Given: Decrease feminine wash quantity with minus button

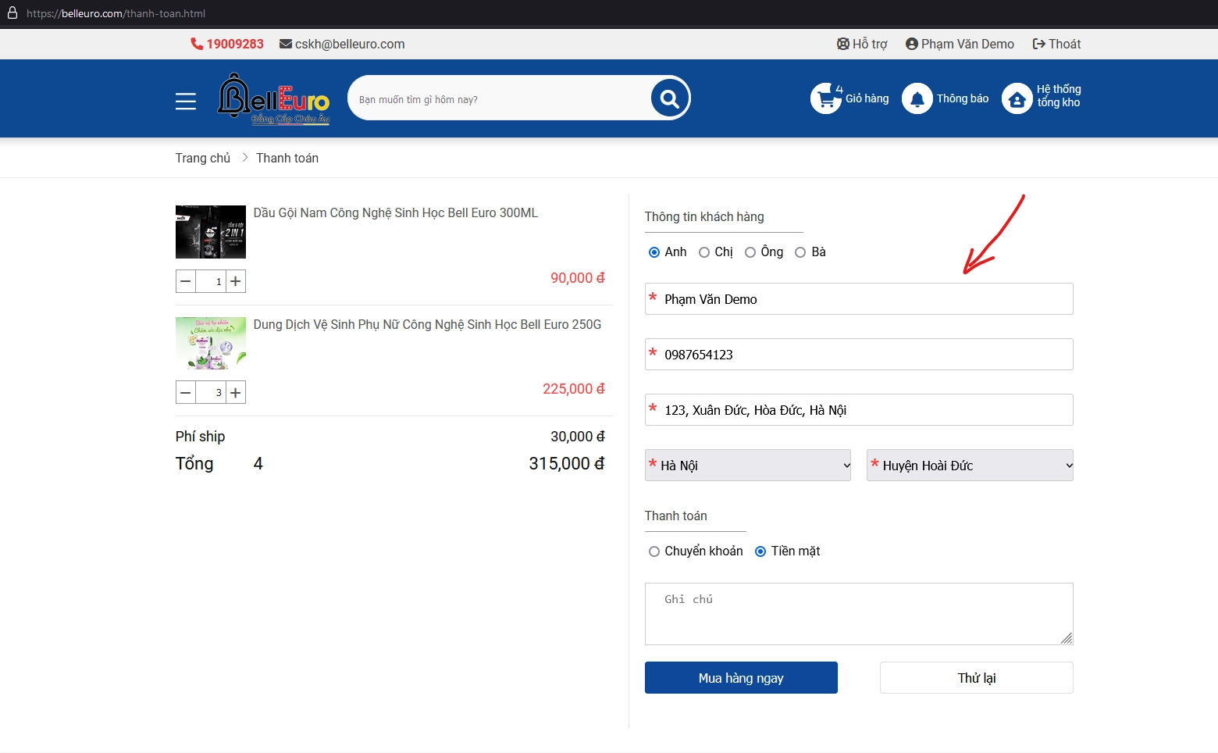Looking at the screenshot, I should [186, 392].
